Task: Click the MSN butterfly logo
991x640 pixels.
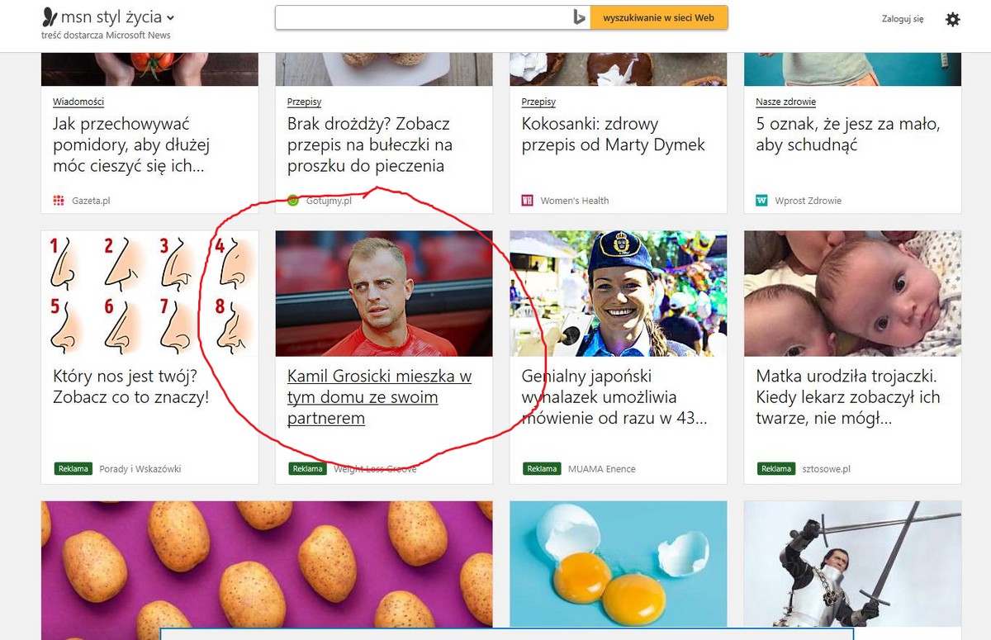Action: 50,17
